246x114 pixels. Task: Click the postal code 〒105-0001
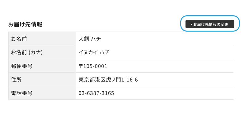coord(93,66)
